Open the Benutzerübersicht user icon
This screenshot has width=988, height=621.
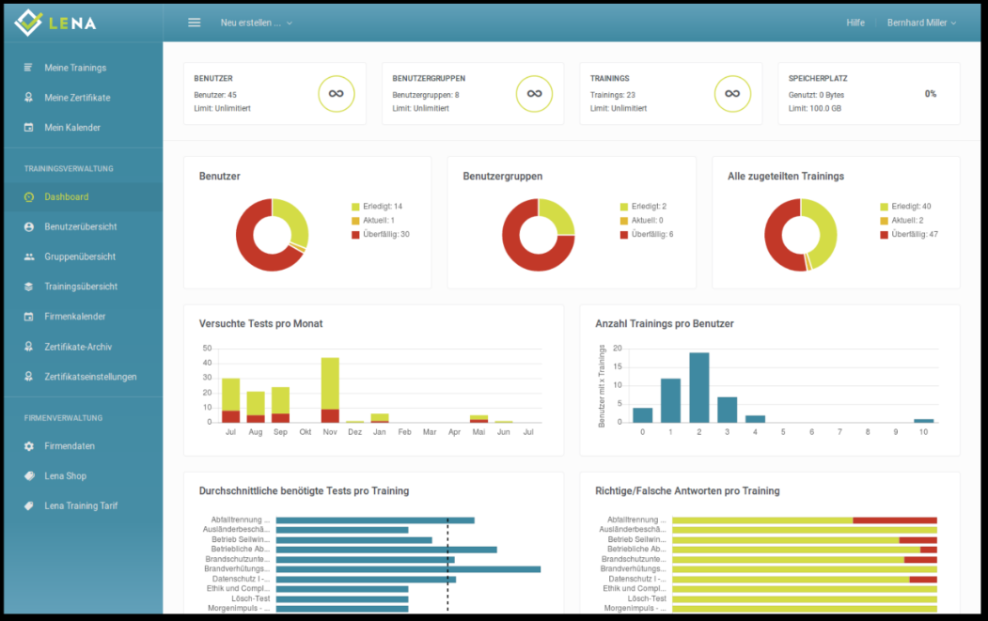click(x=26, y=226)
